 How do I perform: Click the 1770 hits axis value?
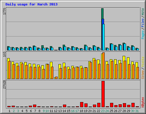[4, 11]
